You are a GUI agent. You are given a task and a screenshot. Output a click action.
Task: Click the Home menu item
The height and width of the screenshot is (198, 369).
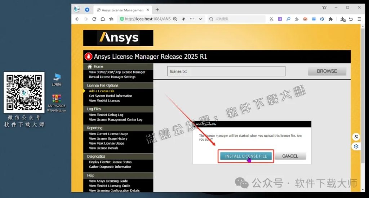click(x=98, y=66)
